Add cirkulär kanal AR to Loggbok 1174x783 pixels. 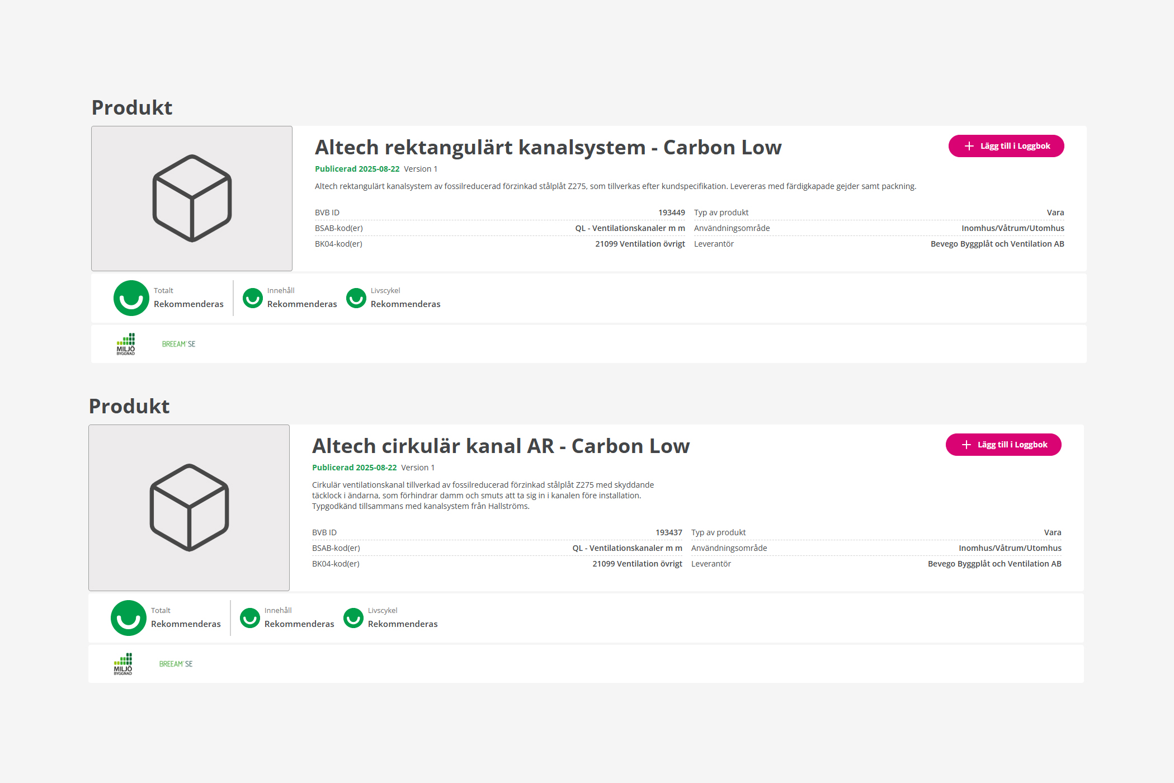[1003, 445]
